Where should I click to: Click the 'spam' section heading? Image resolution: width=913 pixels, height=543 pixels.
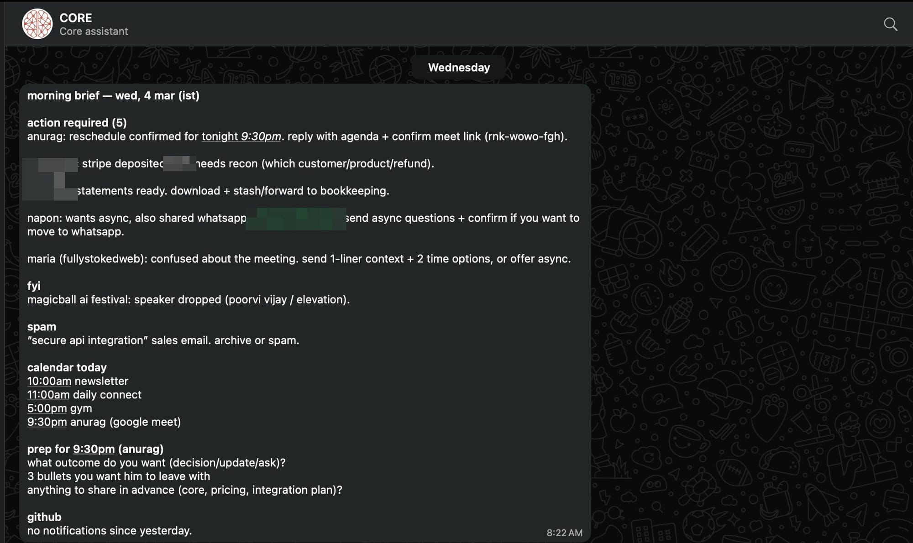(x=42, y=327)
